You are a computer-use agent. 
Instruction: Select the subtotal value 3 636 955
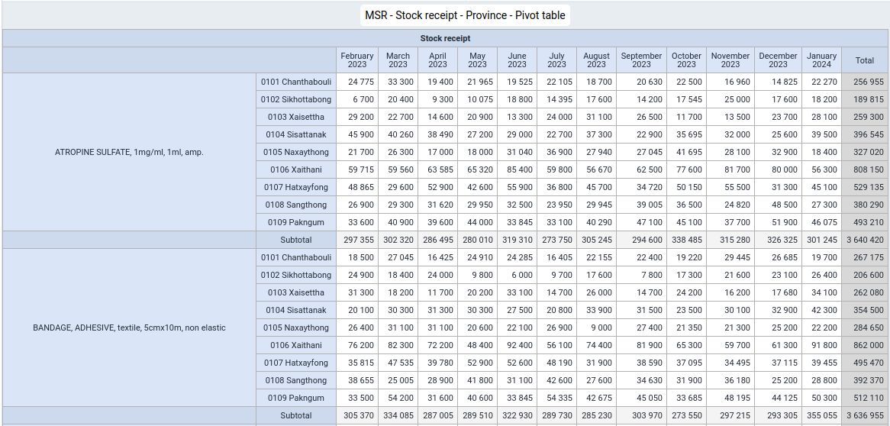click(865, 416)
